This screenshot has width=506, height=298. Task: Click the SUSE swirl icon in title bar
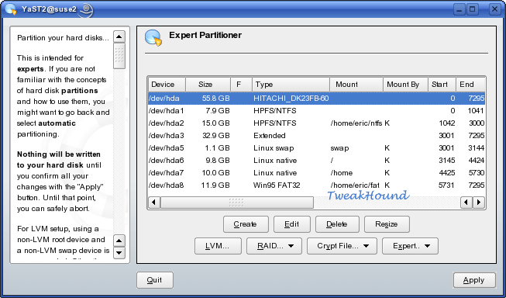[x=87, y=10]
